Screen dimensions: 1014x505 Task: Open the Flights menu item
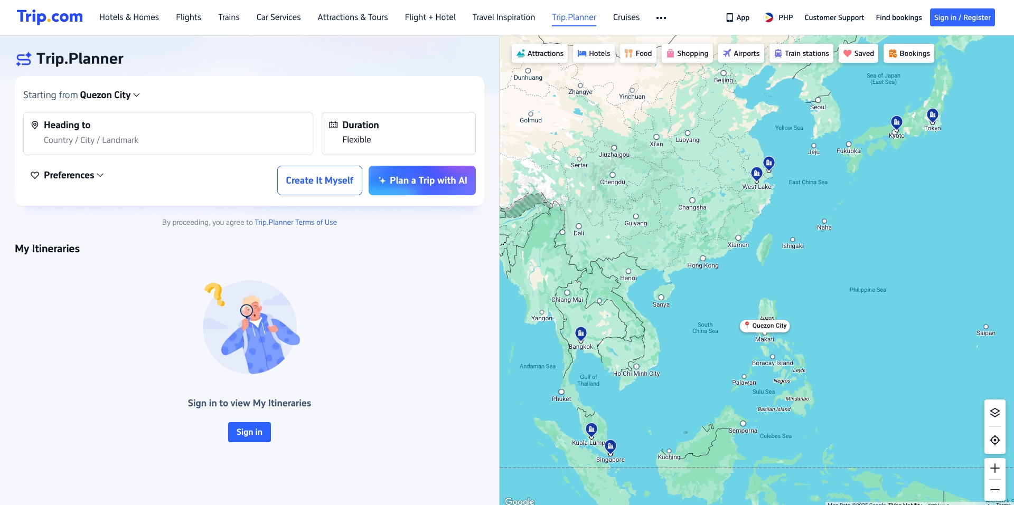[x=188, y=17]
